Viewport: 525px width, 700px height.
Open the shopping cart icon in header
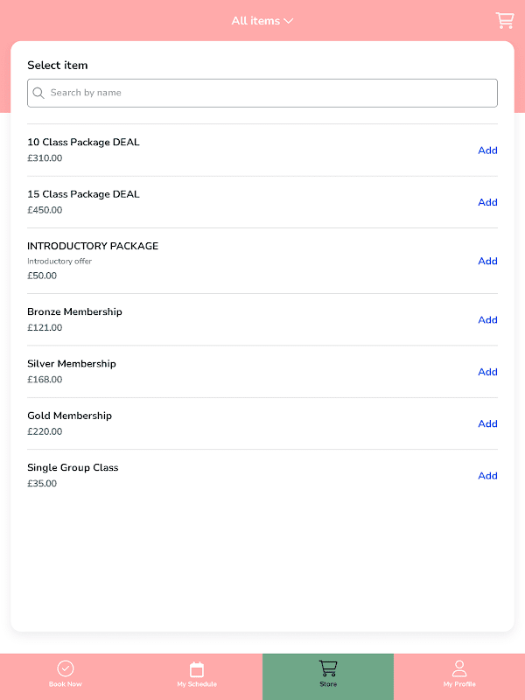coord(505,20)
